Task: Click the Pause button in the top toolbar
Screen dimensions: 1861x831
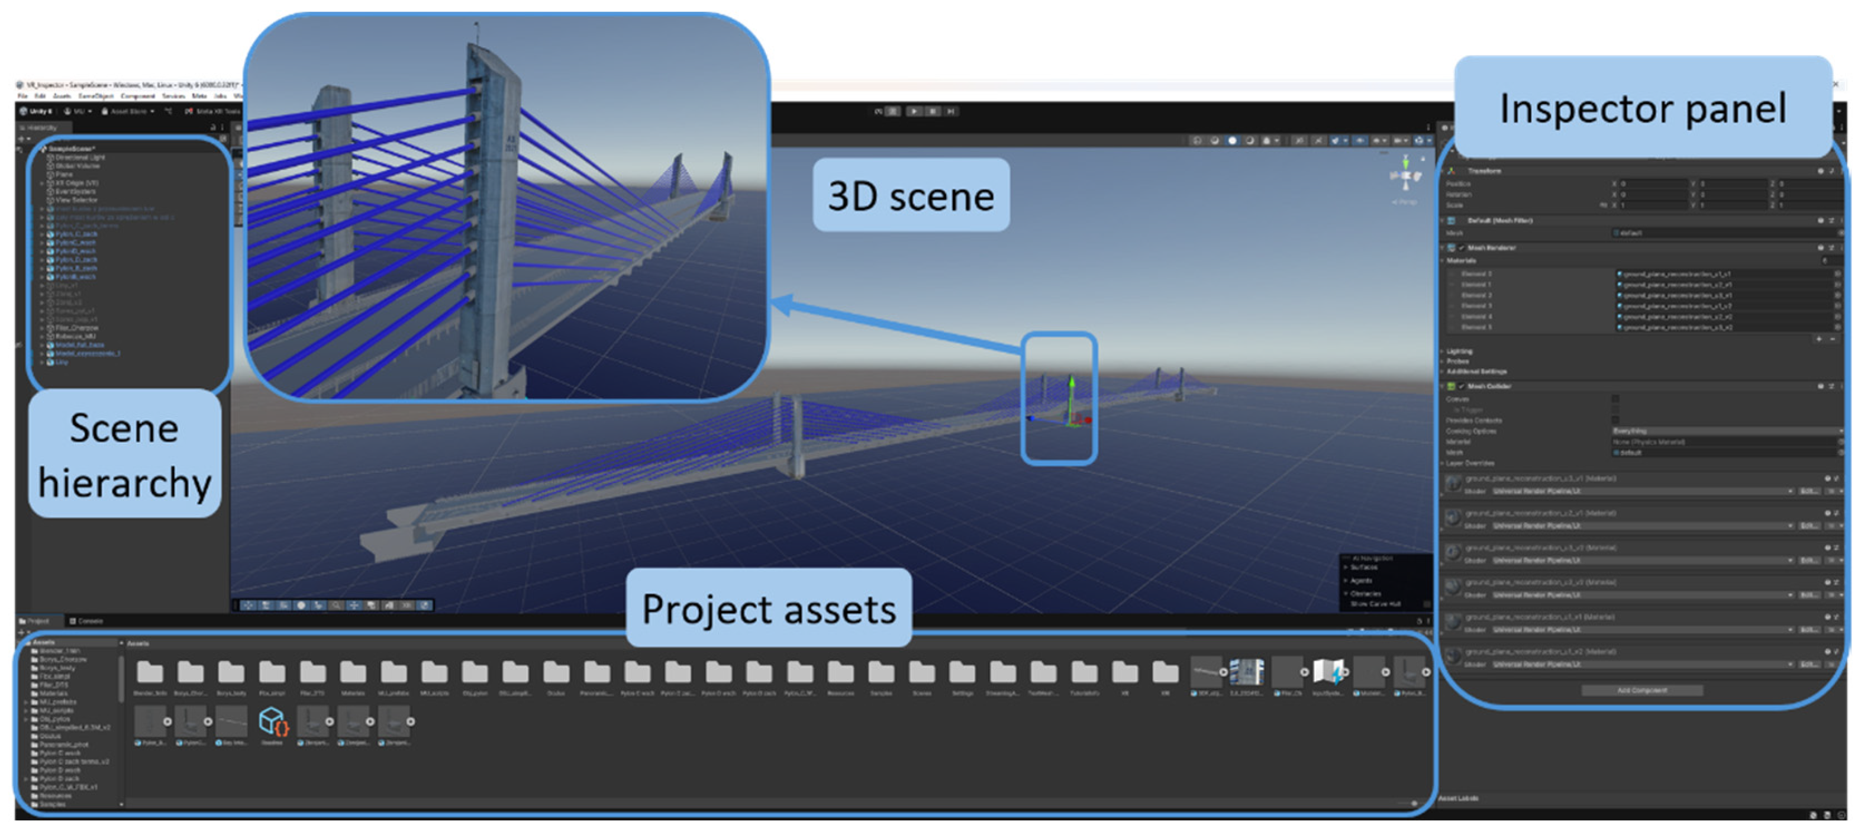Action: (933, 111)
